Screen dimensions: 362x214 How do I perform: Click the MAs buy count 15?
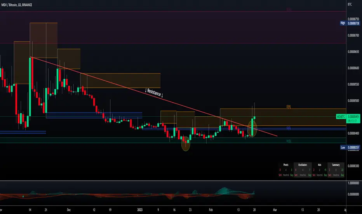tap(325, 170)
